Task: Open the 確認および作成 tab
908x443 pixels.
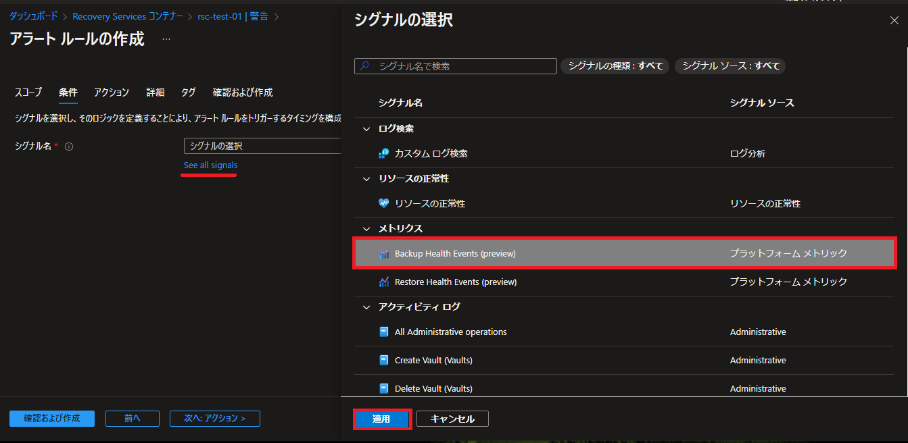Action: pos(243,93)
